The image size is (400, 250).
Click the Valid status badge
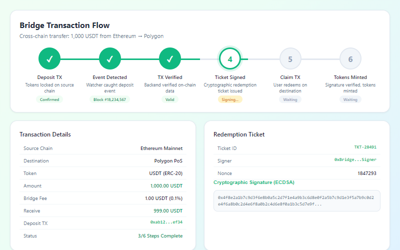click(170, 99)
